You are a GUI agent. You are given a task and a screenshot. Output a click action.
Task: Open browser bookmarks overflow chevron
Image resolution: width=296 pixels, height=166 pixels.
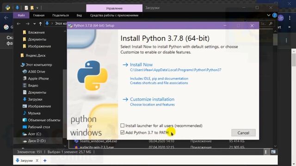click(290, 27)
